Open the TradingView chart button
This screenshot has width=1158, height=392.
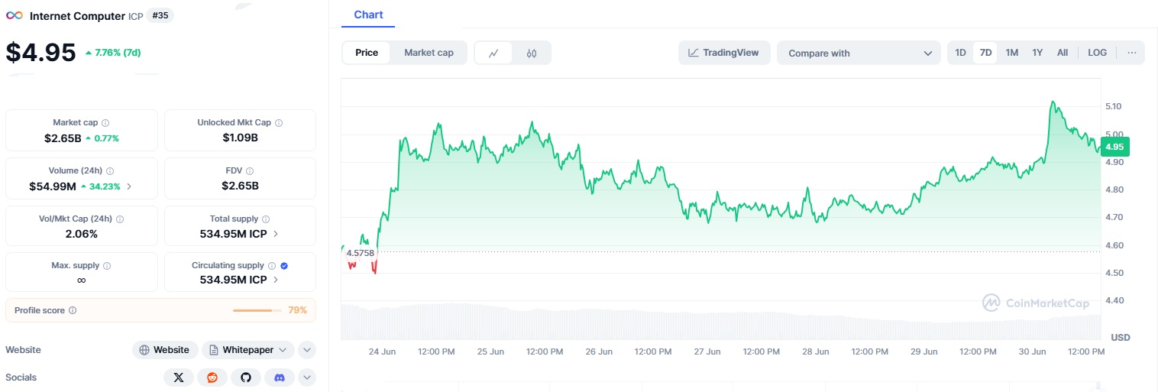pos(724,53)
